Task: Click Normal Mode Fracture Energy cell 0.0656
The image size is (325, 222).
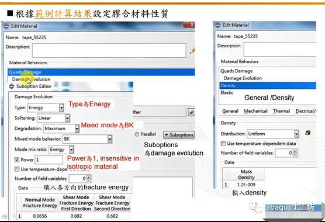Action: pos(40,216)
